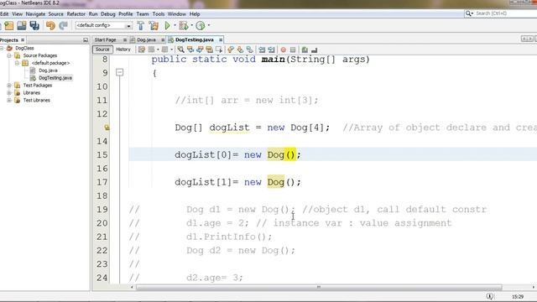Click the Start Macro Recording red icon
Screen dimensions: 537x302
(x=284, y=49)
